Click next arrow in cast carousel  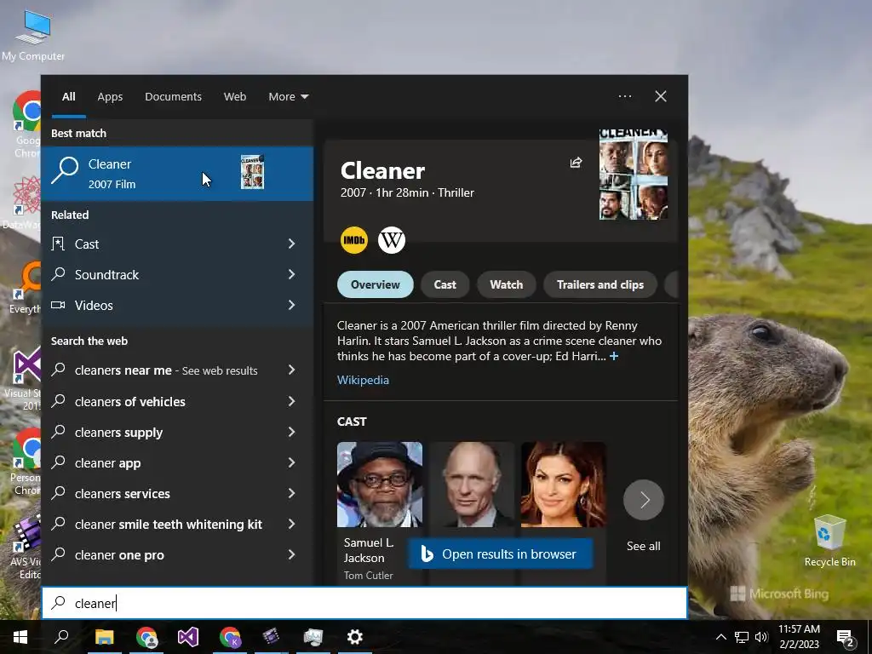coord(644,499)
